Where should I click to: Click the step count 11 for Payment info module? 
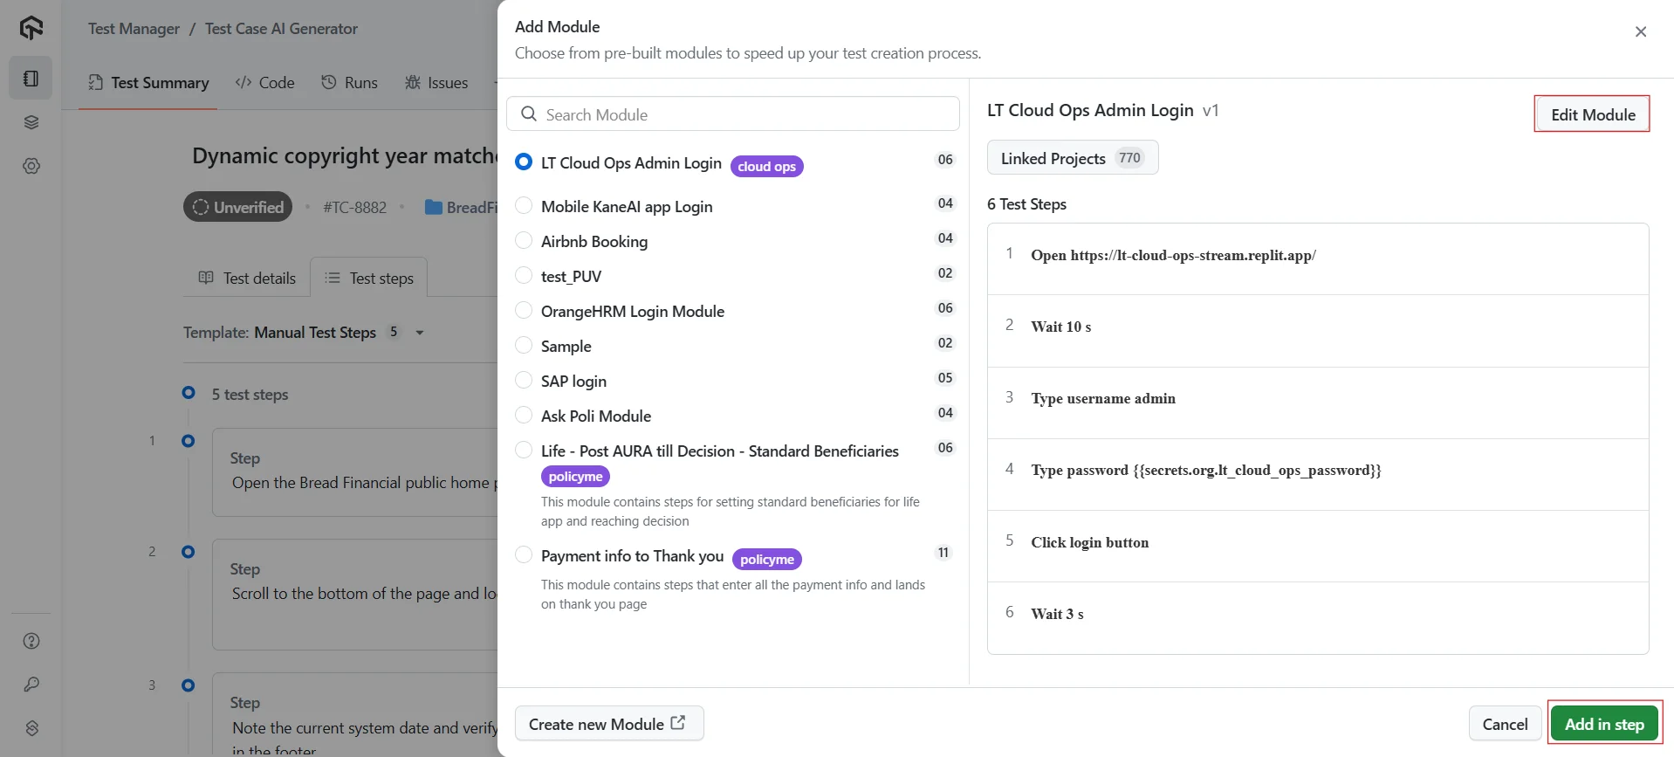[943, 553]
